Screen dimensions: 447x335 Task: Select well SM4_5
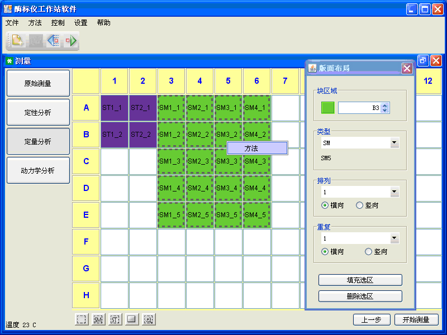[x=256, y=215]
